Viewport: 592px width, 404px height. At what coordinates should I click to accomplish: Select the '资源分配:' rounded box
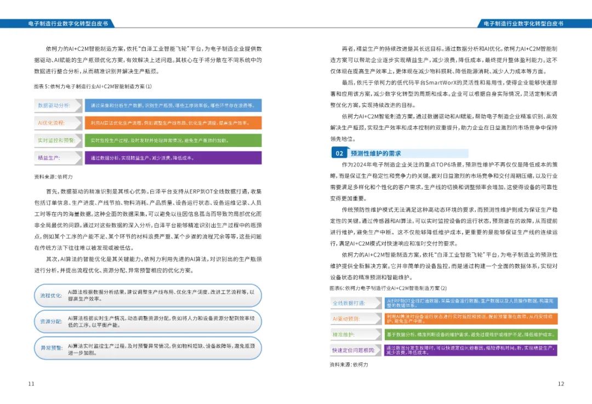pyautogui.click(x=147, y=321)
